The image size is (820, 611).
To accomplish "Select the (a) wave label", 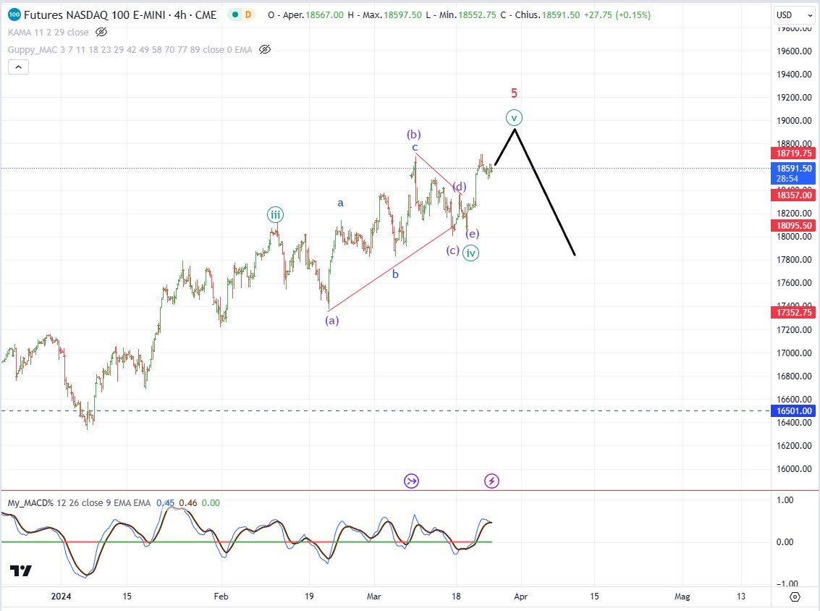I will (x=332, y=320).
